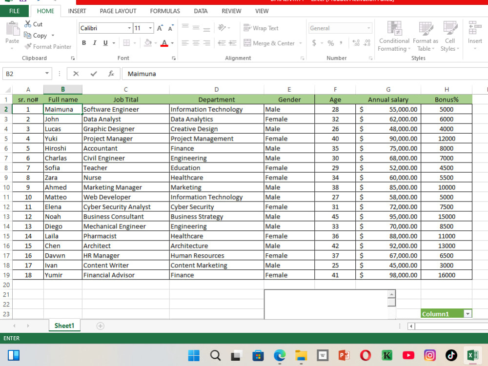Switch to the INSERT ribbon tab

pyautogui.click(x=77, y=11)
